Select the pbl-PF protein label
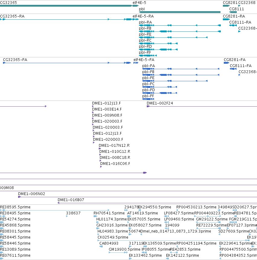This screenshot has height=260, width=257. coord(148,96)
